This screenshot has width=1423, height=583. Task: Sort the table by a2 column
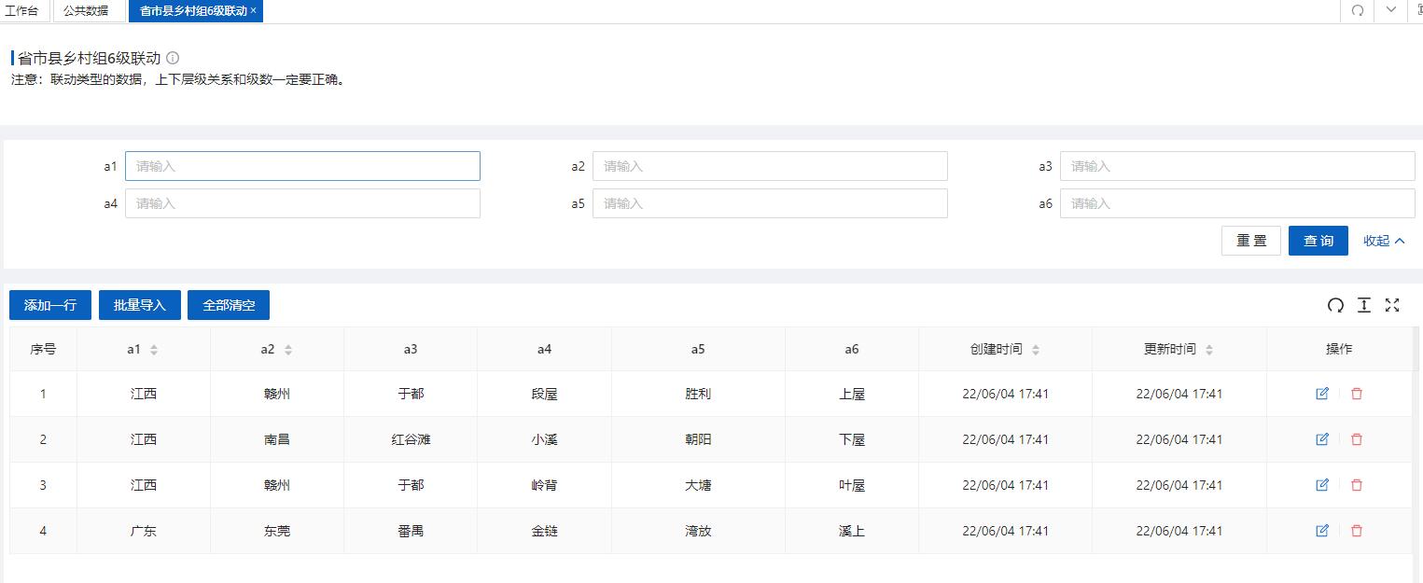point(288,350)
